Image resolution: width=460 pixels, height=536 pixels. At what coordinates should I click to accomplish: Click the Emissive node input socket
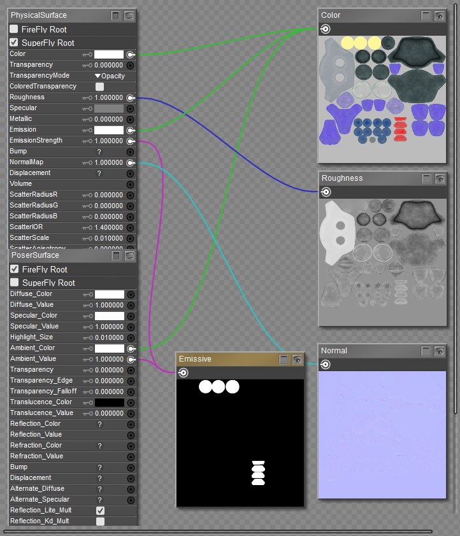point(183,373)
